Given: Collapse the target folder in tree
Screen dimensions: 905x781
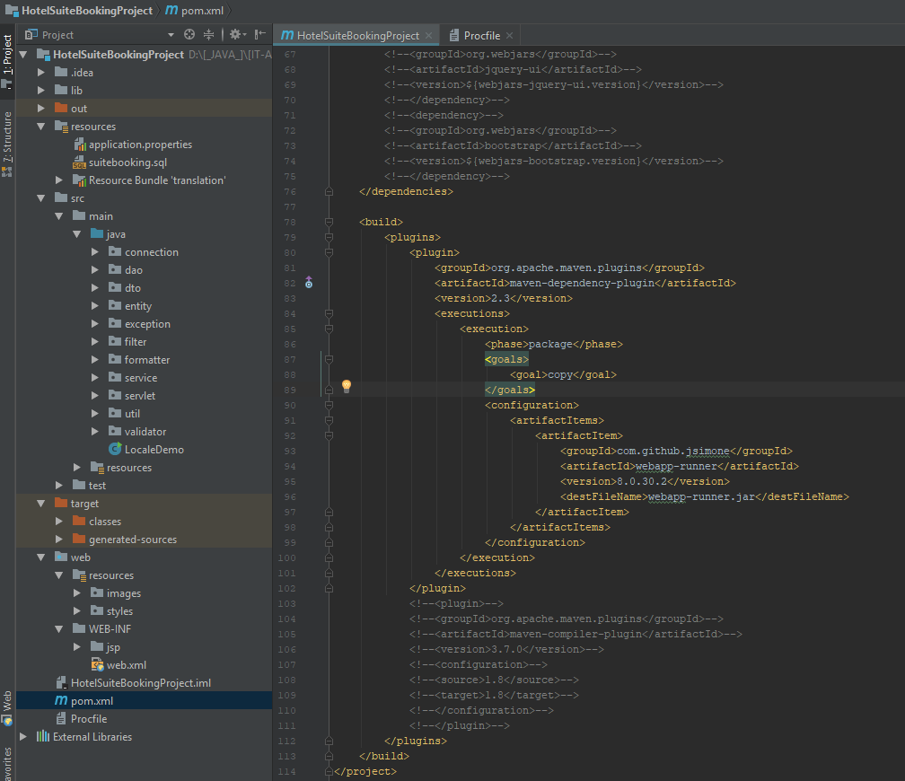Looking at the screenshot, I should click(x=41, y=504).
